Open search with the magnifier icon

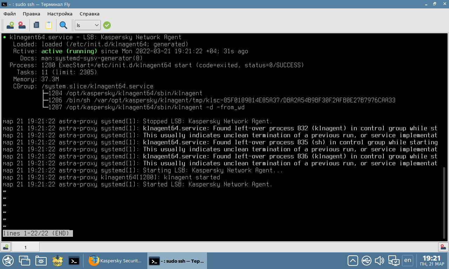[x=63, y=25]
